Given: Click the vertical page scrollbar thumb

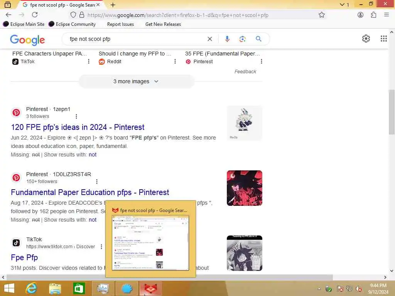Looking at the screenshot, I should pyautogui.click(x=392, y=112).
